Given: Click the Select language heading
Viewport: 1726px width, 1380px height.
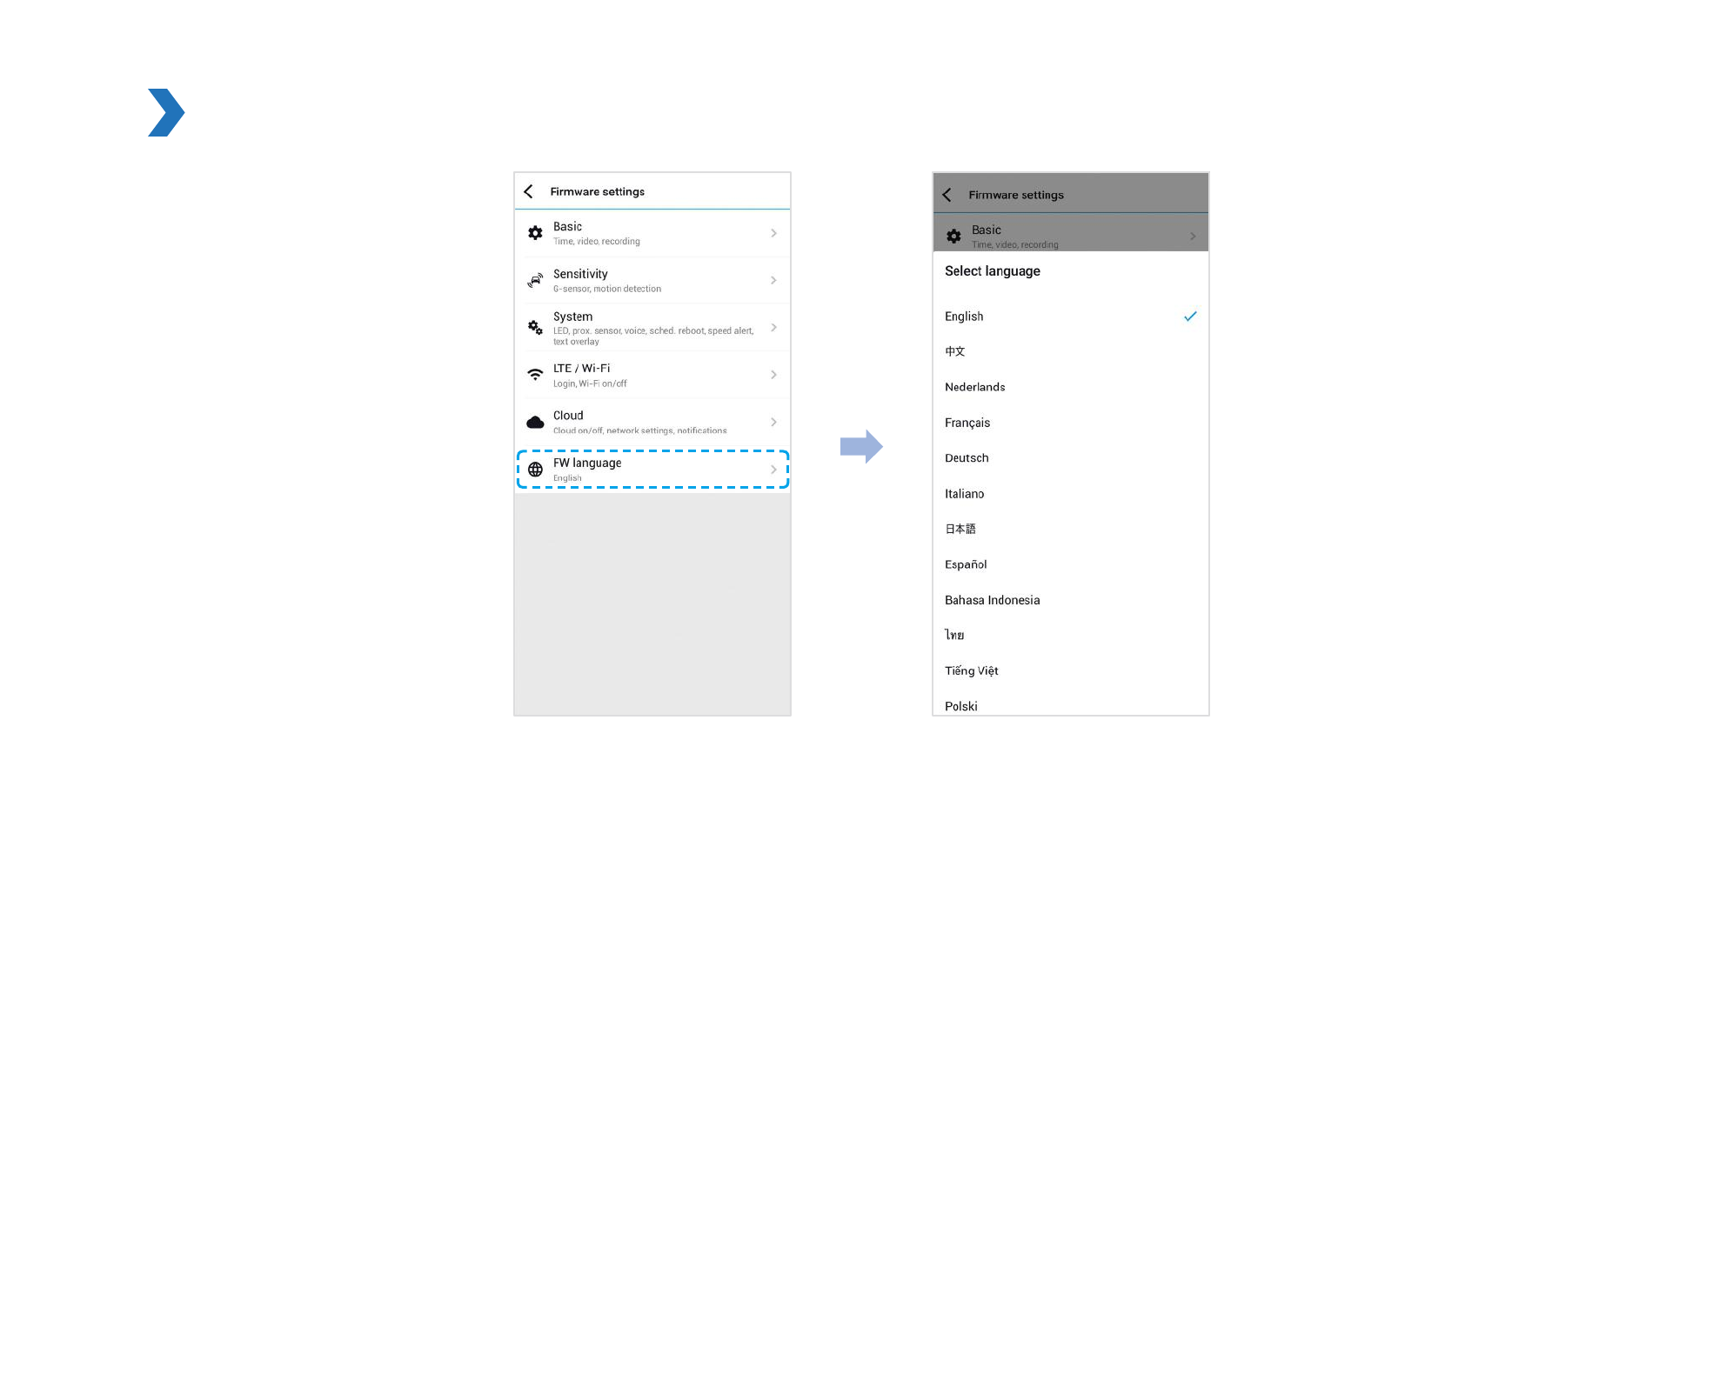Looking at the screenshot, I should [993, 271].
